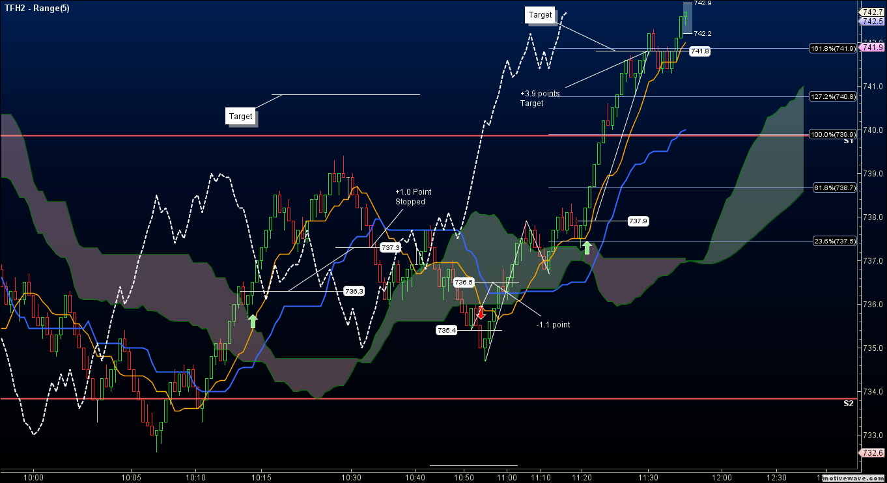Viewport: 887px width, 483px height.
Task: Click the 740.0 price axis value
Action: click(x=873, y=130)
